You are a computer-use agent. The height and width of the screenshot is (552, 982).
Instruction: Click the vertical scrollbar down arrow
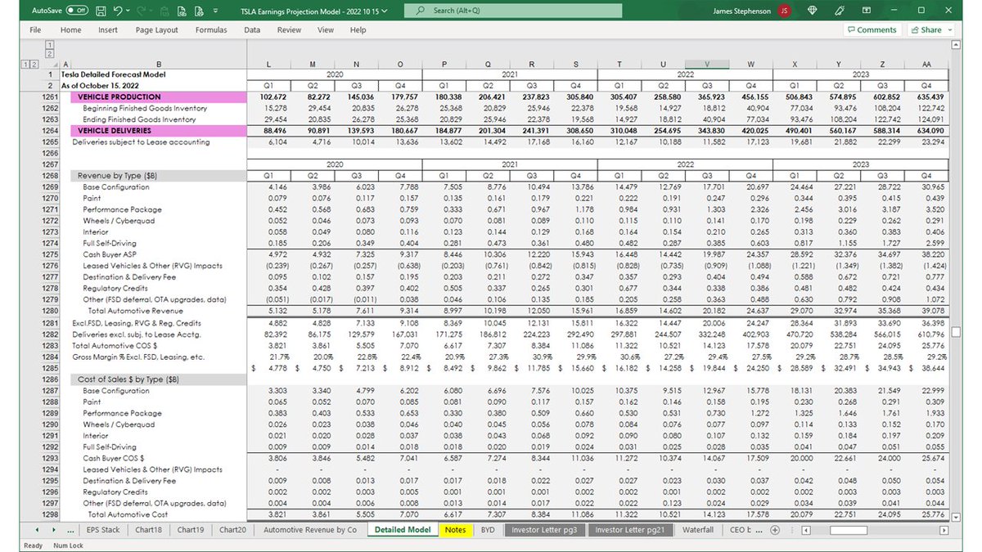coord(954,516)
